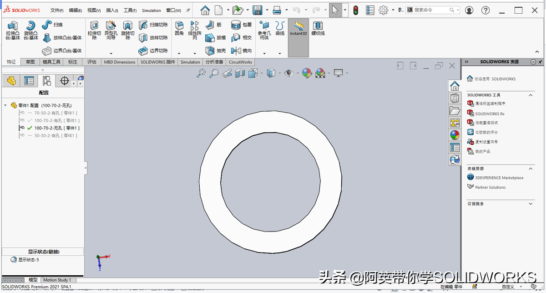Choose Boundary Cut (边界切除)
The width and height of the screenshot is (546, 293).
click(x=153, y=51)
